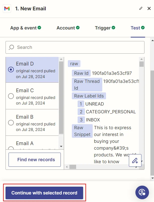This screenshot has width=154, height=202.
Task: Close the New Email step panel
Action: point(149,8)
